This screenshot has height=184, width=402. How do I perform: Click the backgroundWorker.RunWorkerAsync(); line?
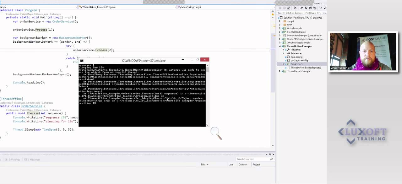42,74
